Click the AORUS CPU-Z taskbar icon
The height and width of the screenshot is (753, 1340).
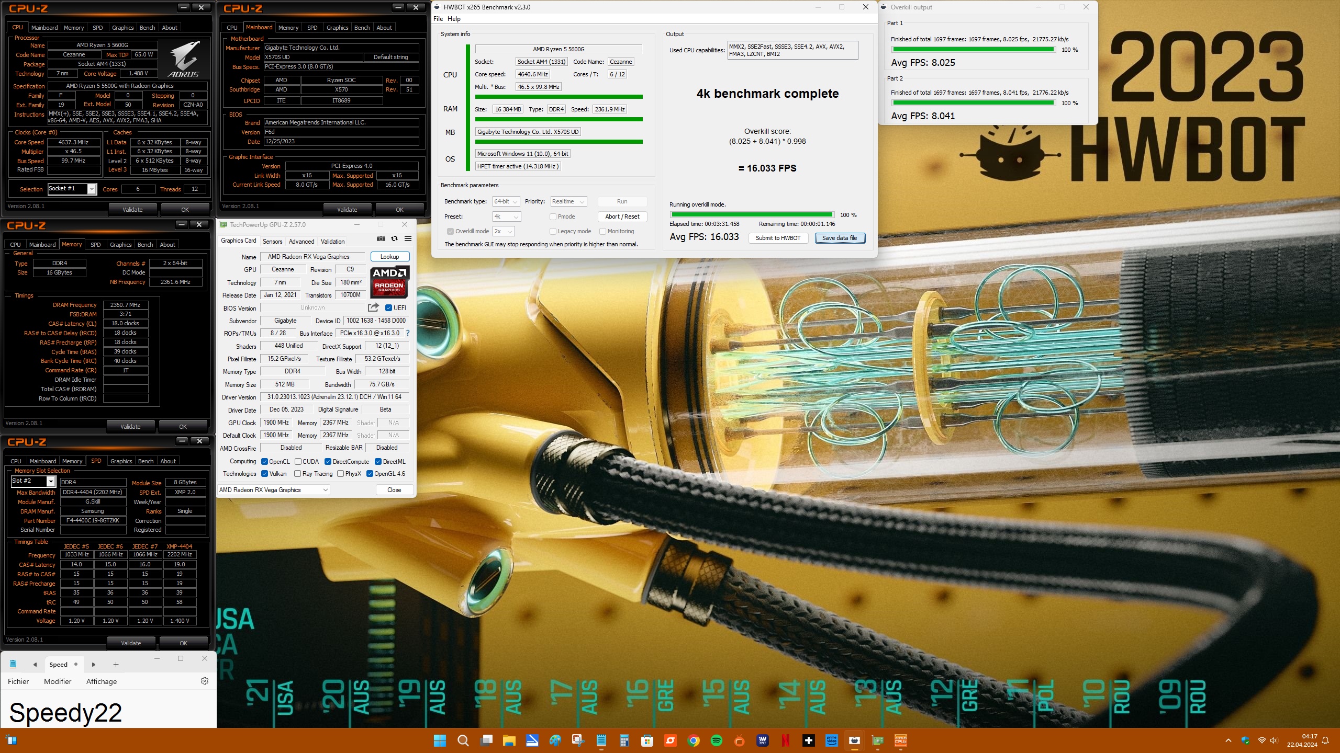coord(901,740)
